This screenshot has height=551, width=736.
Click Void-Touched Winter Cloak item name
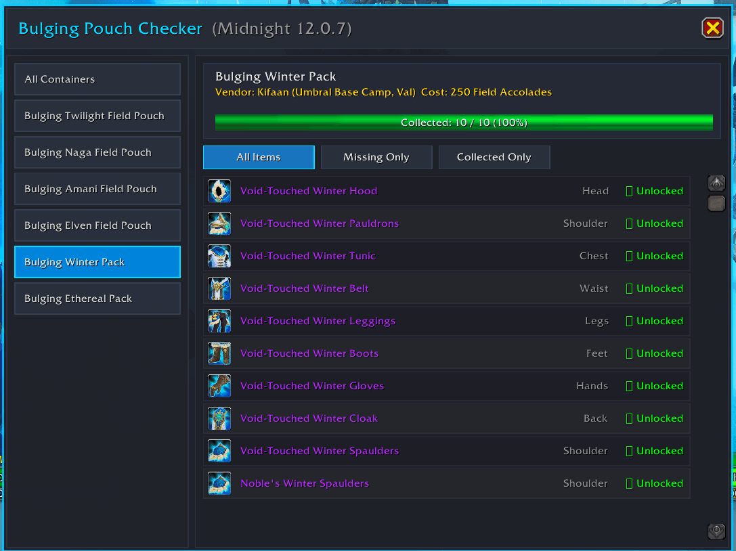click(x=309, y=418)
